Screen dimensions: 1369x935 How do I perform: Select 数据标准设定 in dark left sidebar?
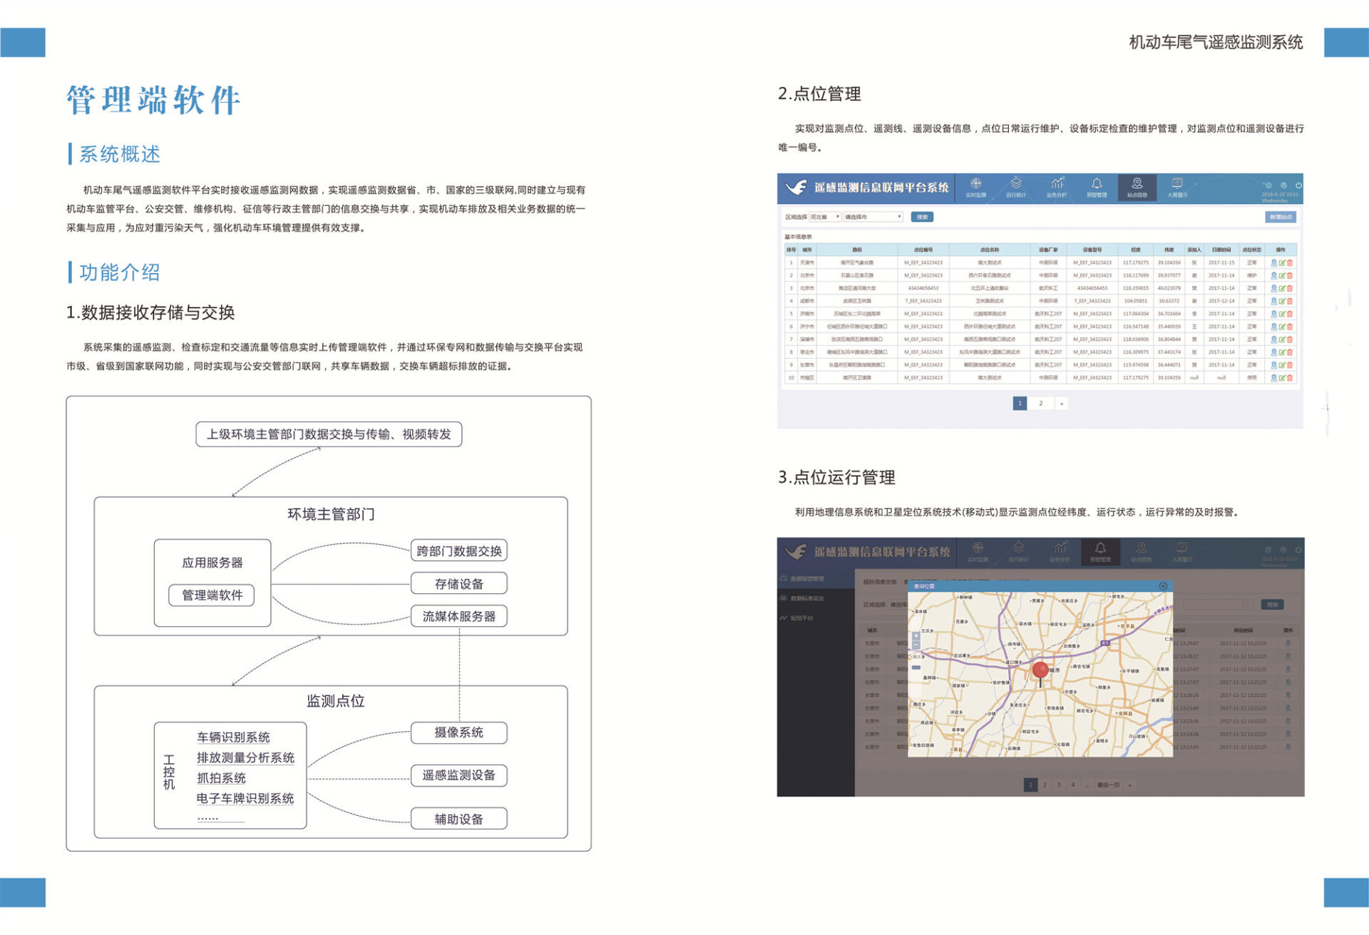(x=807, y=598)
